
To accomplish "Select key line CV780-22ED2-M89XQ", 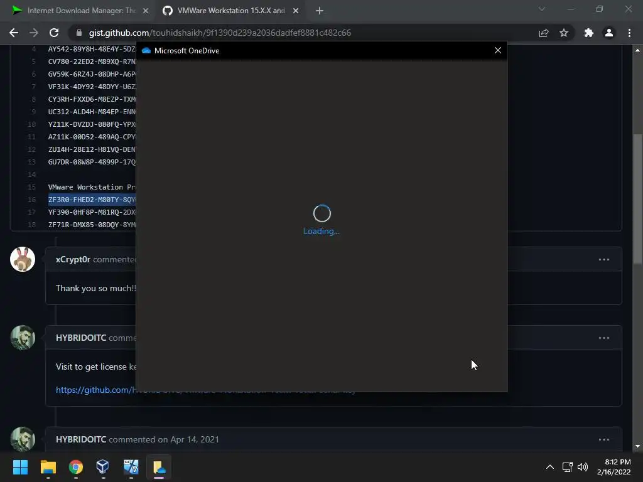I will [x=92, y=62].
